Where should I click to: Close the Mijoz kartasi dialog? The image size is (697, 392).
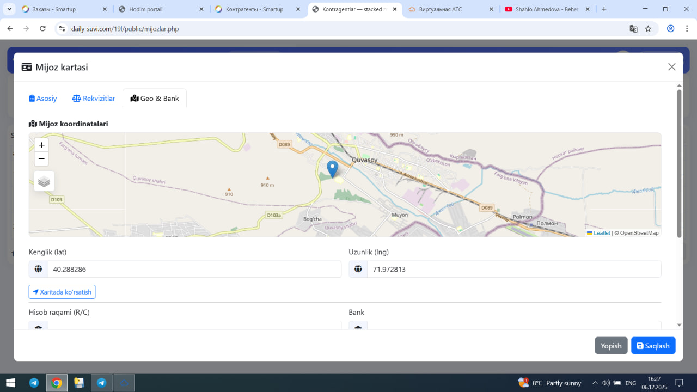(671, 67)
